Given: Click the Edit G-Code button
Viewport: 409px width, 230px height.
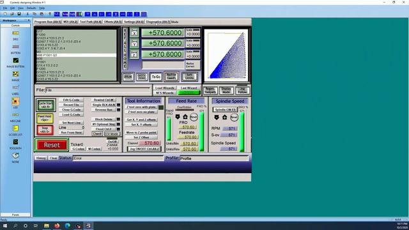Looking at the screenshot, I should click(x=71, y=100).
